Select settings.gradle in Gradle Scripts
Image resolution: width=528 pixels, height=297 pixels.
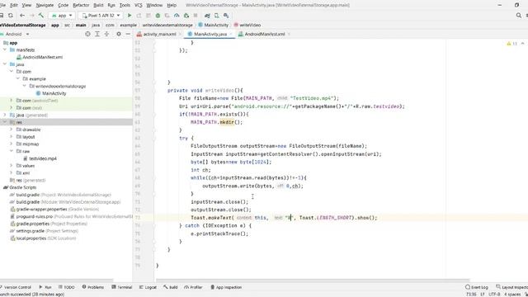pyautogui.click(x=31, y=231)
